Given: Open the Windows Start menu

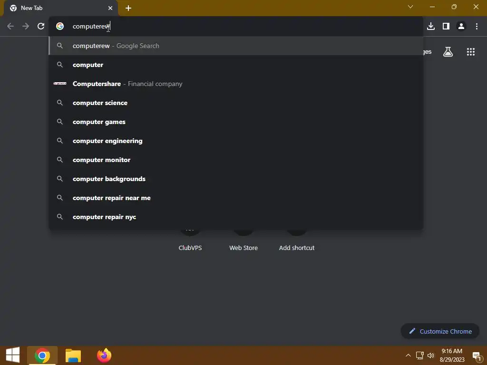Looking at the screenshot, I should pos(13,355).
